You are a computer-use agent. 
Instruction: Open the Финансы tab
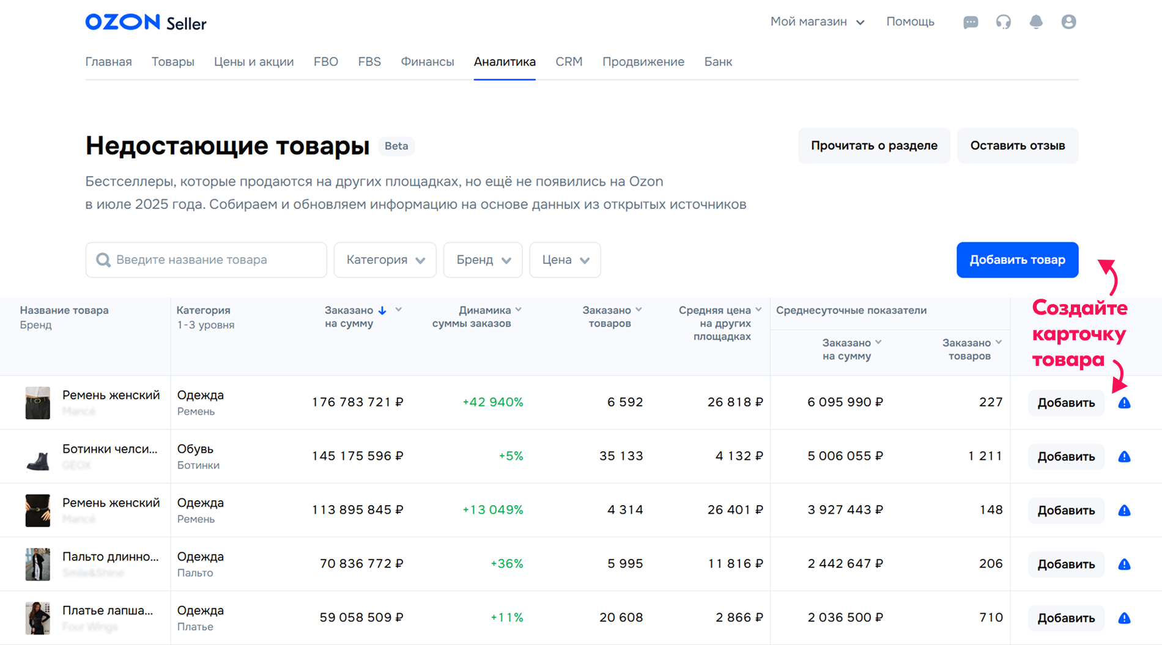tap(427, 62)
